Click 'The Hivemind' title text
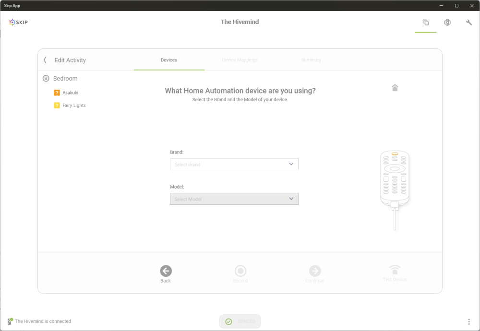 coord(240,22)
